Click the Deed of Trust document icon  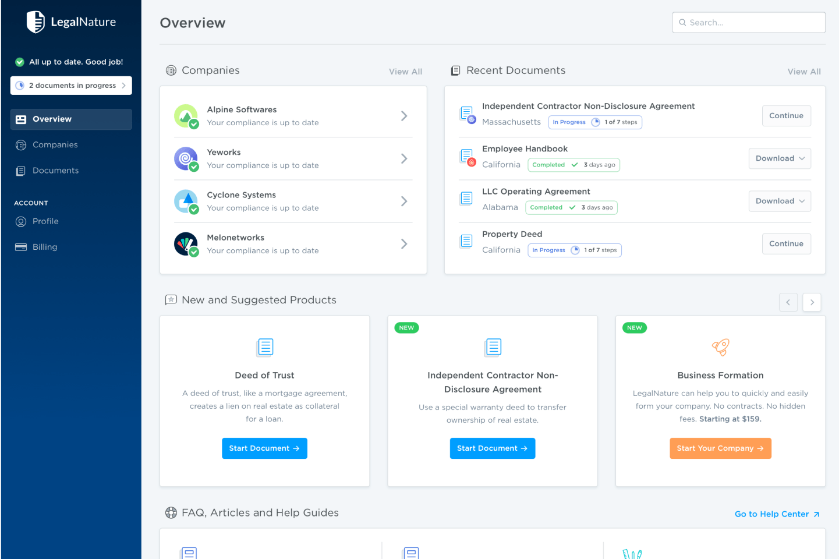coord(265,347)
